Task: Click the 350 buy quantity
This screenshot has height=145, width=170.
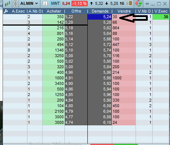Action: 60,17
